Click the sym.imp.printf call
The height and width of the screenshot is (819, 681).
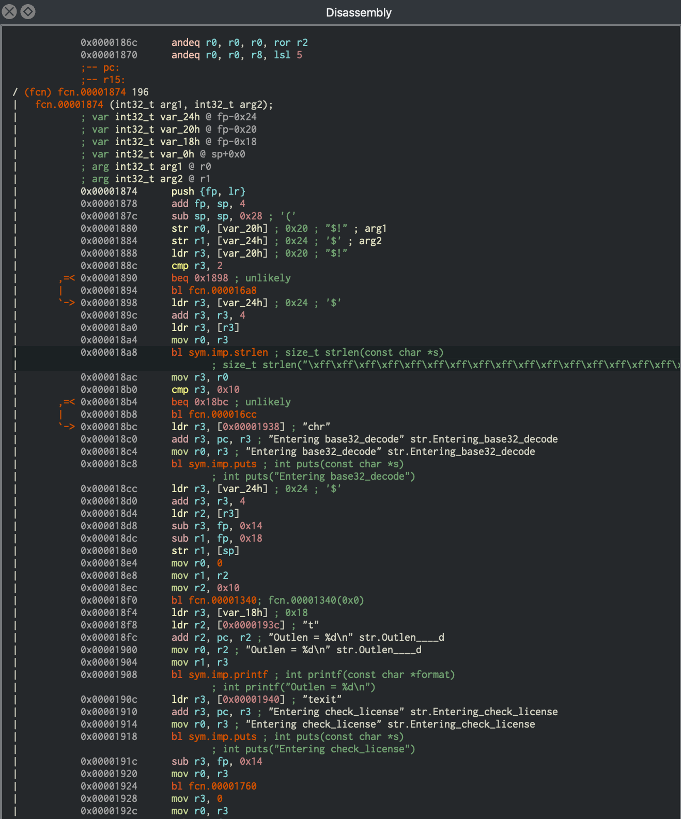tap(228, 674)
